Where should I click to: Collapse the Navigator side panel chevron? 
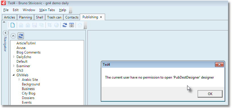(5, 33)
